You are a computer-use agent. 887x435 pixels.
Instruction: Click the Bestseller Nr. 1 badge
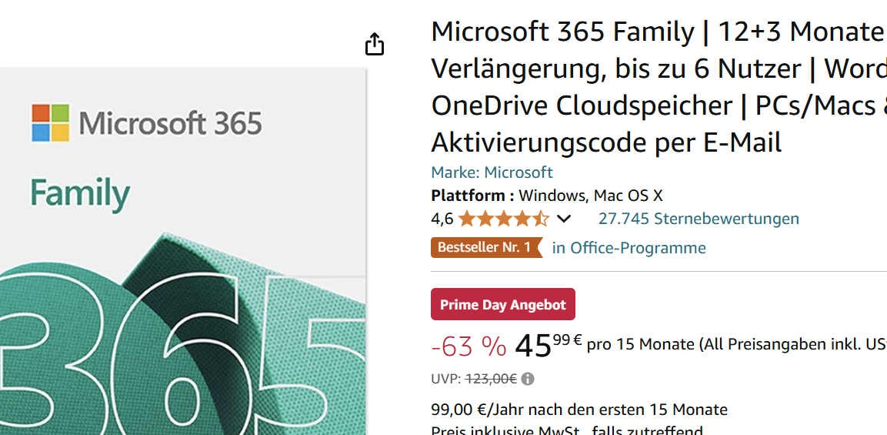[x=485, y=248]
